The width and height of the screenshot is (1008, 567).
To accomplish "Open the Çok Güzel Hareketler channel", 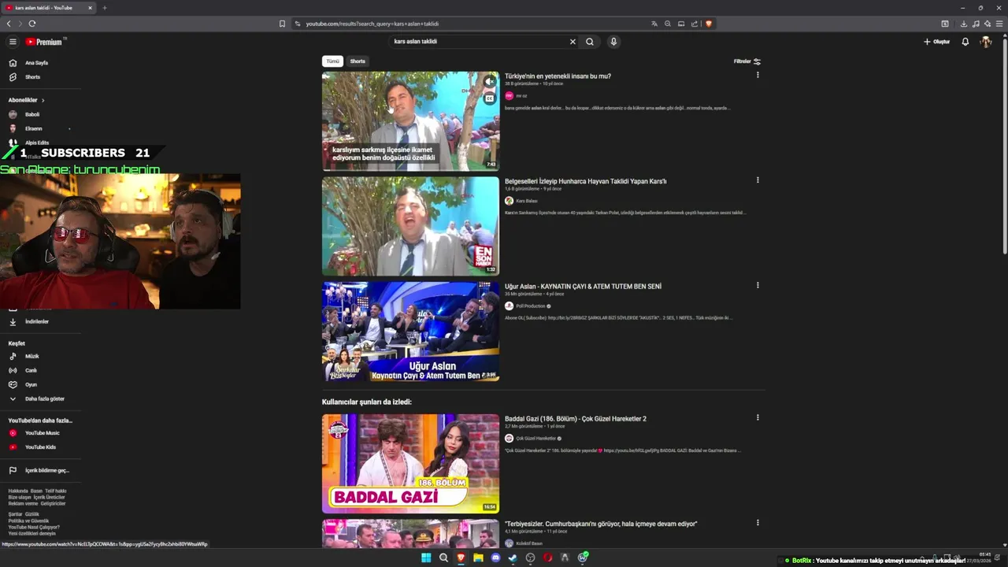I will point(535,438).
